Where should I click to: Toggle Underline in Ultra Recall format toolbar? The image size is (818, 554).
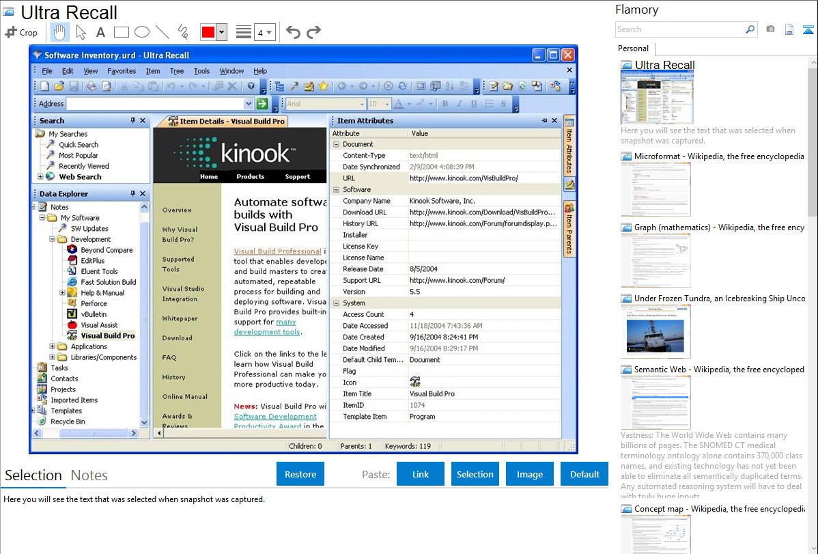475,103
